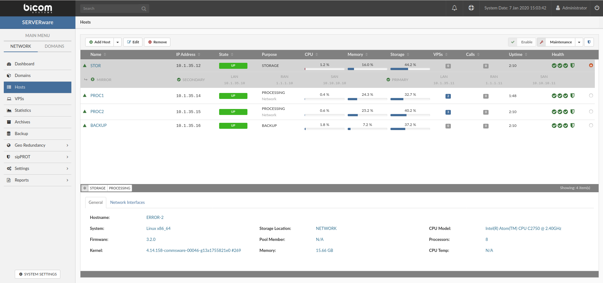Click the shield health icon for PROC1
Screen dimensions: 603x283
click(572, 96)
